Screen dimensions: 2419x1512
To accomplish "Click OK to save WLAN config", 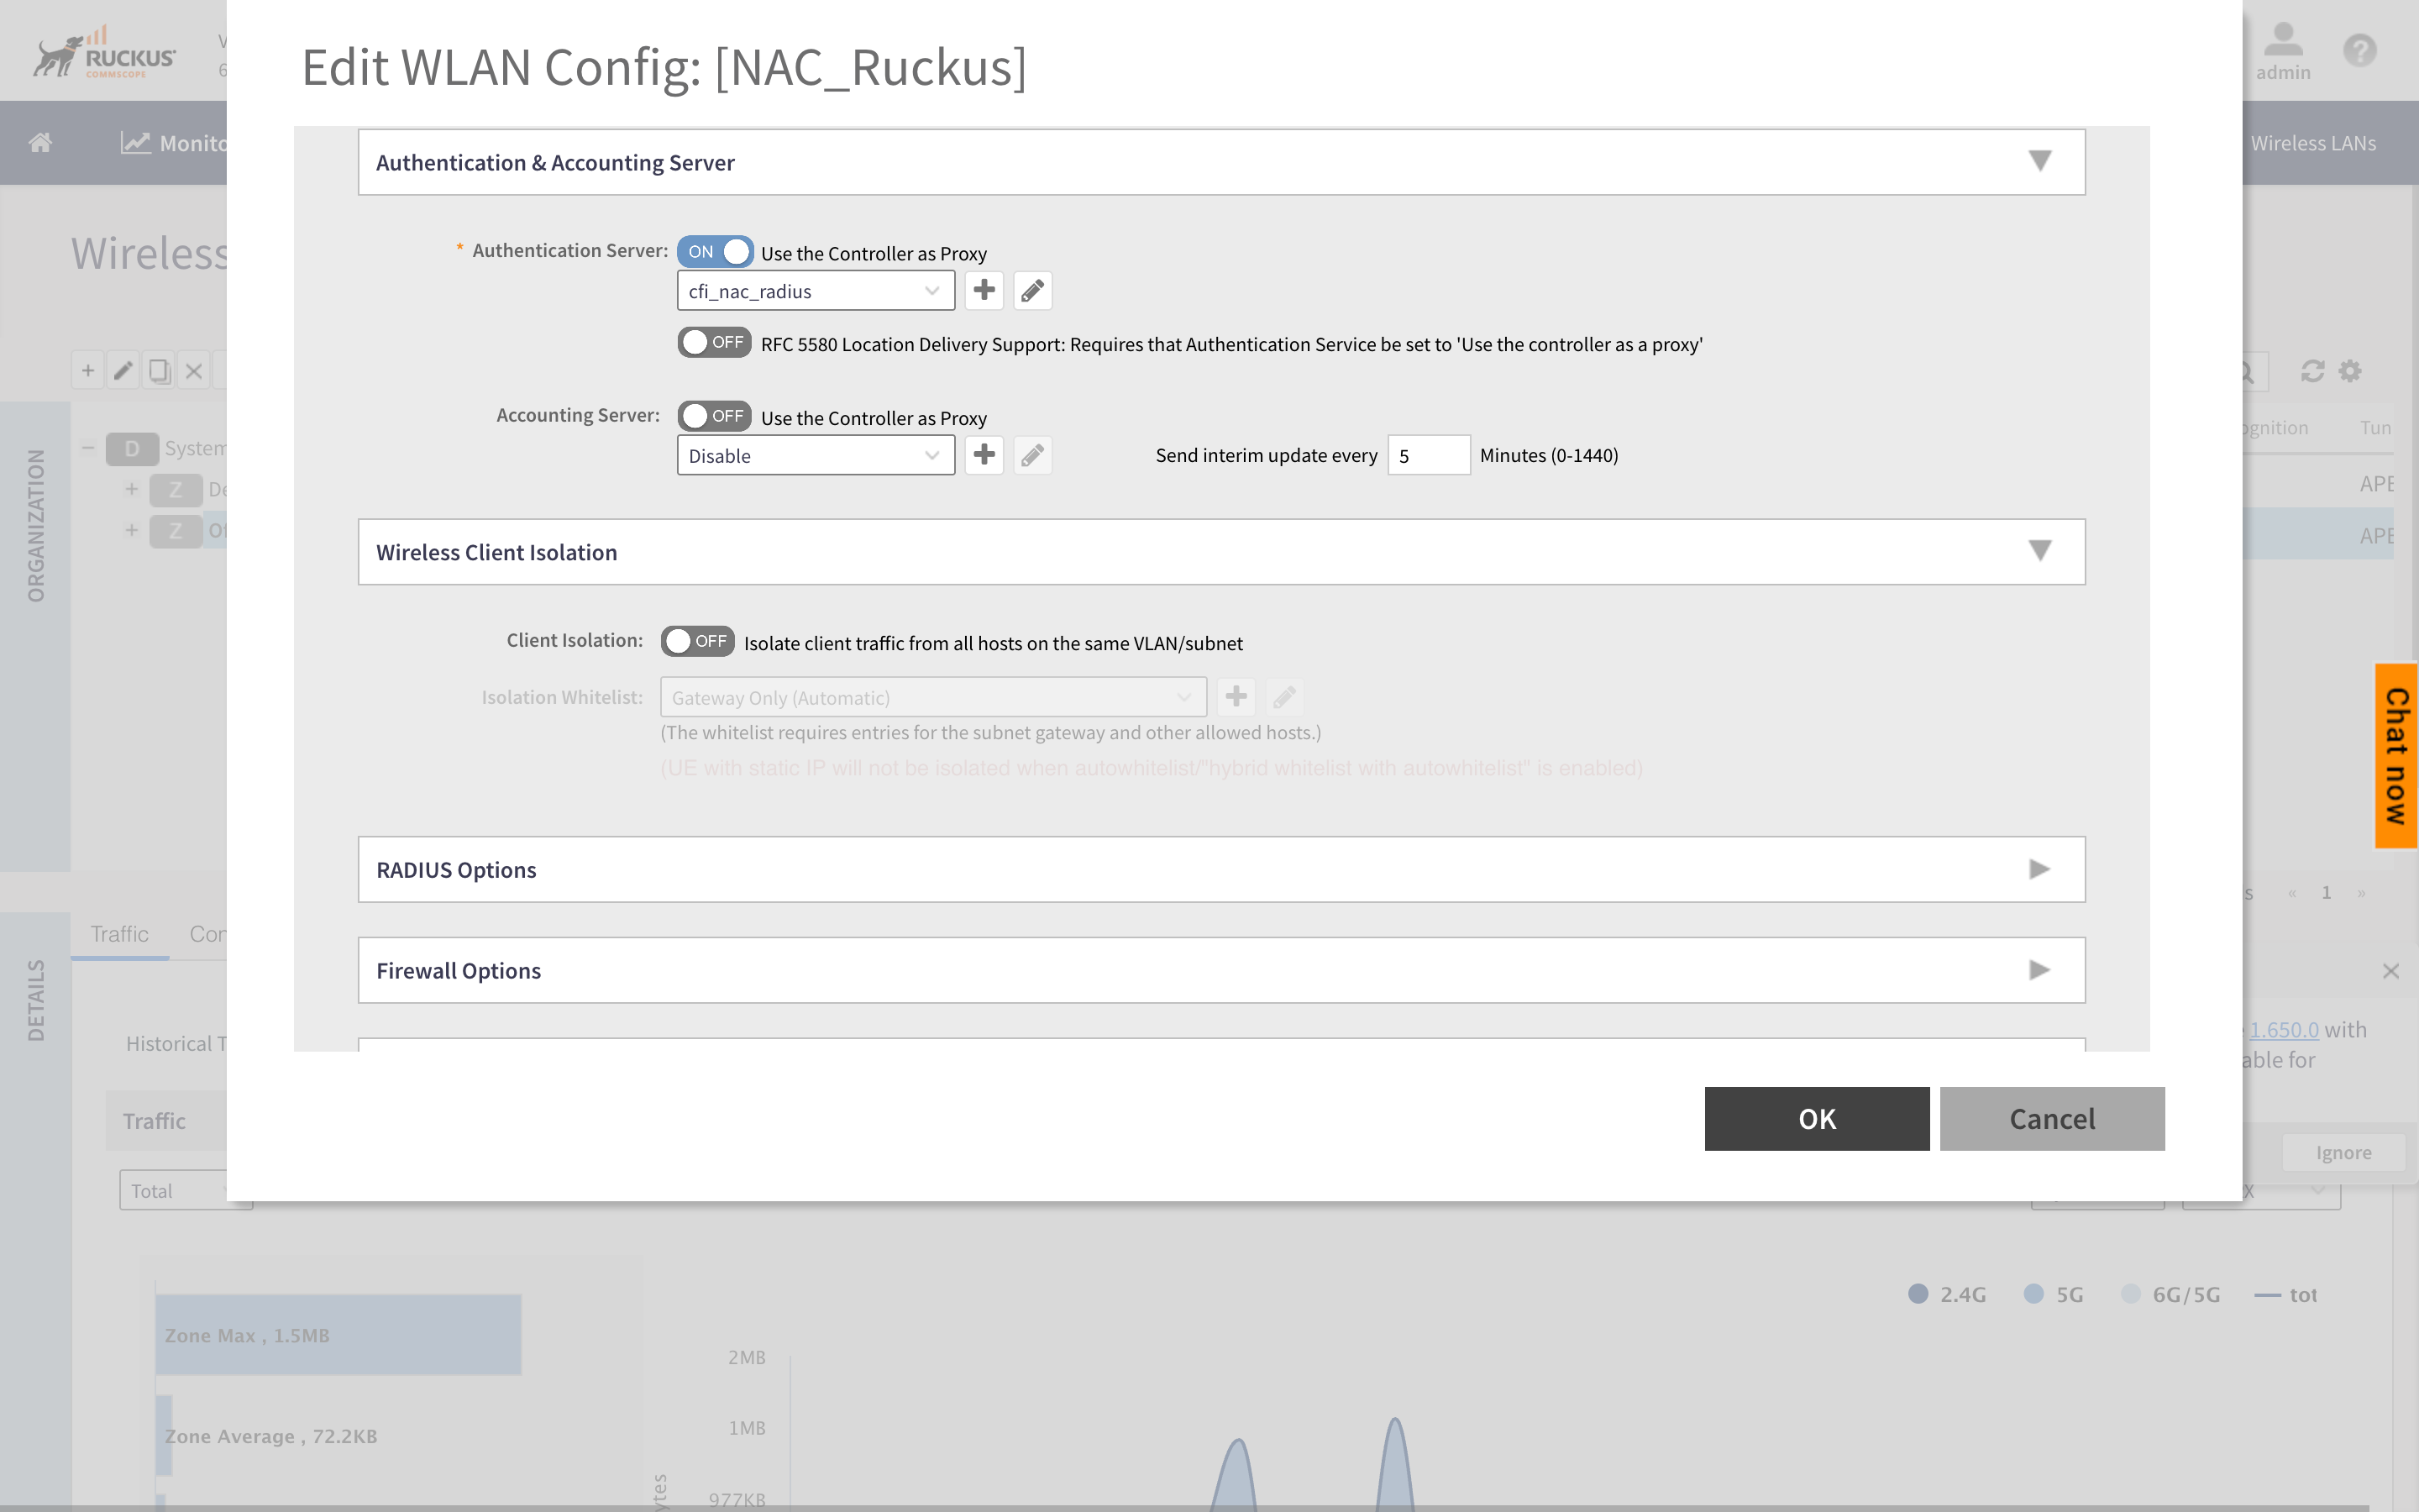I will click(1816, 1118).
